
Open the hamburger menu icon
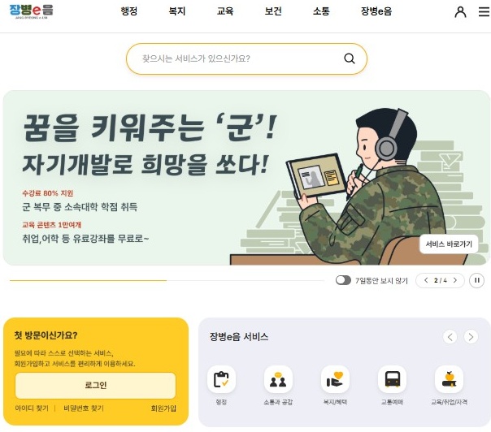pyautogui.click(x=484, y=12)
